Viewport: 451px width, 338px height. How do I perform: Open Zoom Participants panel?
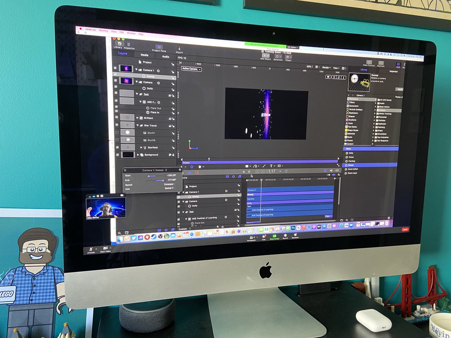click(251, 238)
